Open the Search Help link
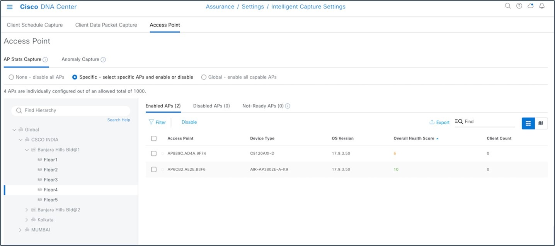This screenshot has width=555, height=246. pyautogui.click(x=118, y=120)
